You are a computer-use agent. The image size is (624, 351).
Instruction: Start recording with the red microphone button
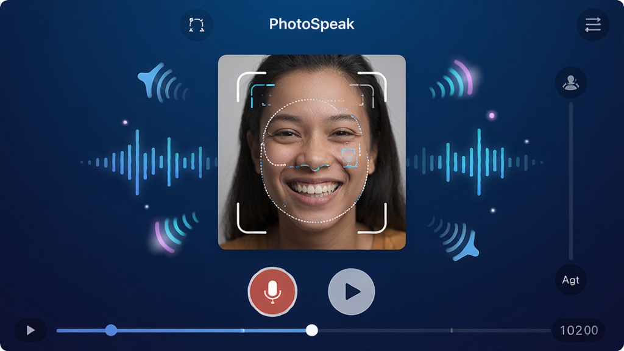click(272, 292)
